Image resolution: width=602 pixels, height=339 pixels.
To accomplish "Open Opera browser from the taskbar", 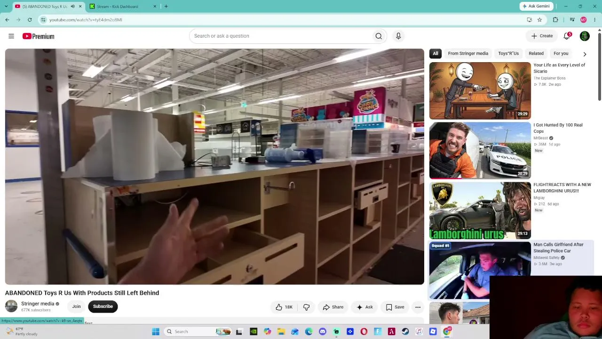I will 364,331.
